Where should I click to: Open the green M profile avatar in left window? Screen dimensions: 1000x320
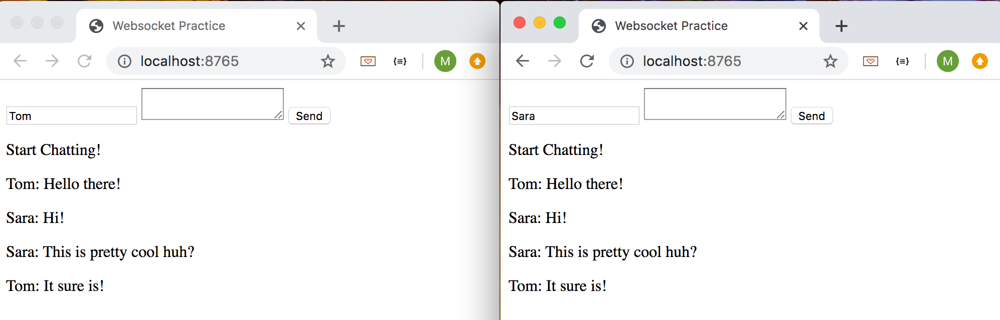445,61
